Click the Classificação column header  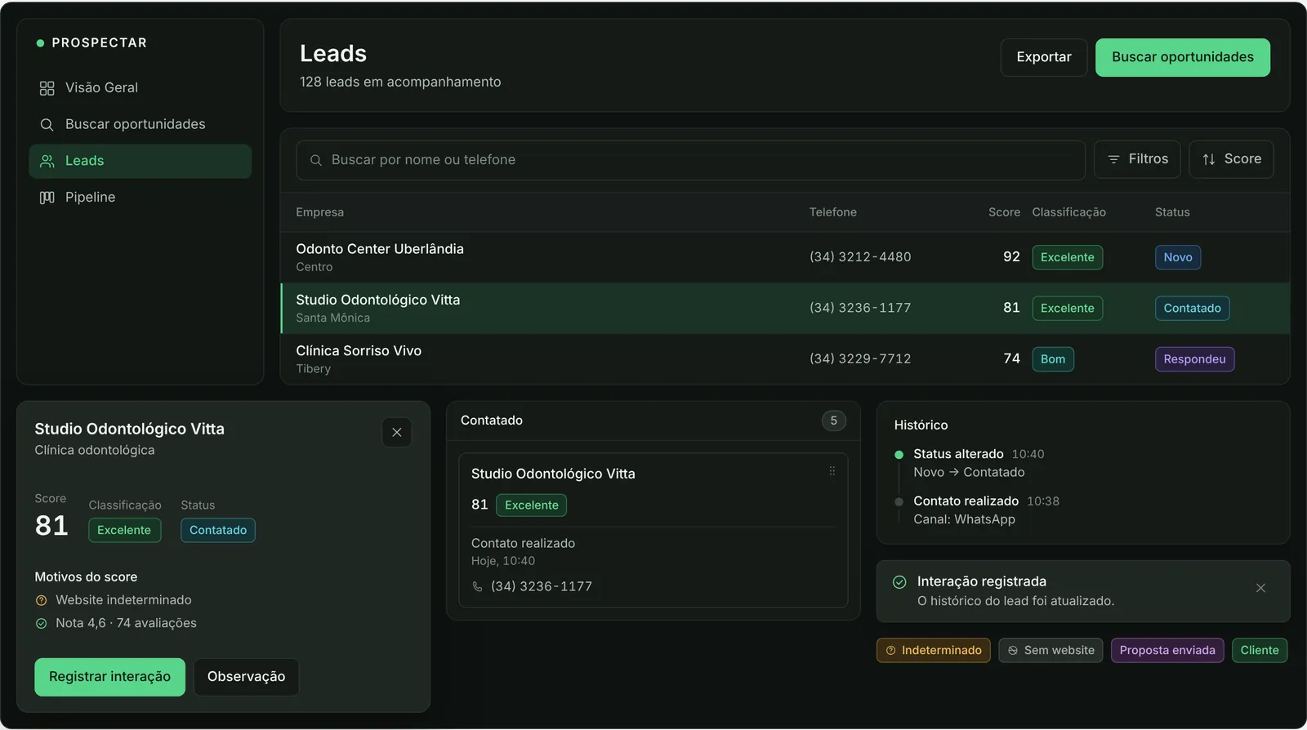[1068, 212]
